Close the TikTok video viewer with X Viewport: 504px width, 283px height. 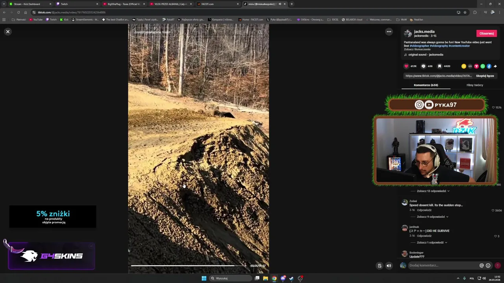pos(7,31)
